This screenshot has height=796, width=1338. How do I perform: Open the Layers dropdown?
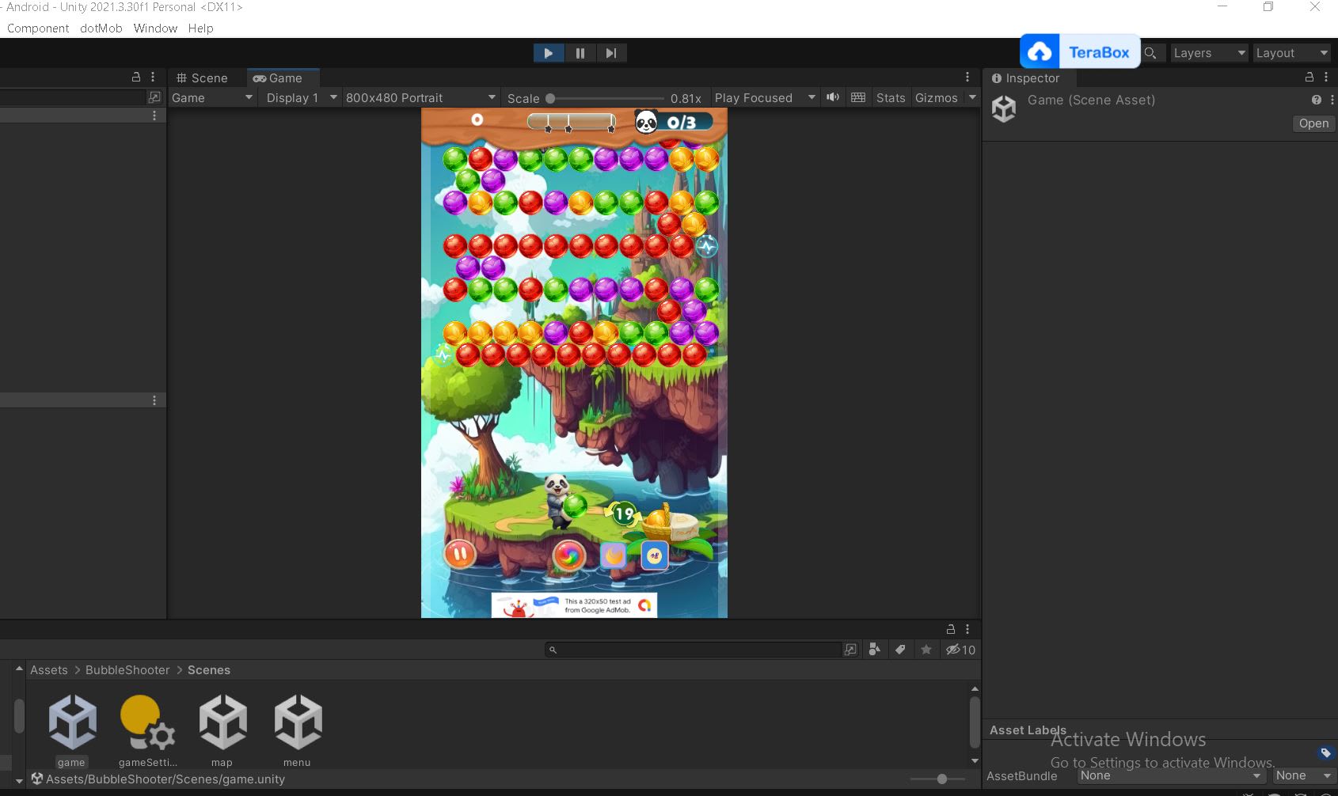pyautogui.click(x=1208, y=53)
